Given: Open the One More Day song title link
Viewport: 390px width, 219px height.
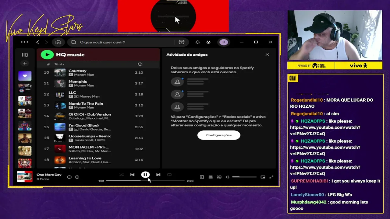Looking at the screenshot, I should click(49, 175).
